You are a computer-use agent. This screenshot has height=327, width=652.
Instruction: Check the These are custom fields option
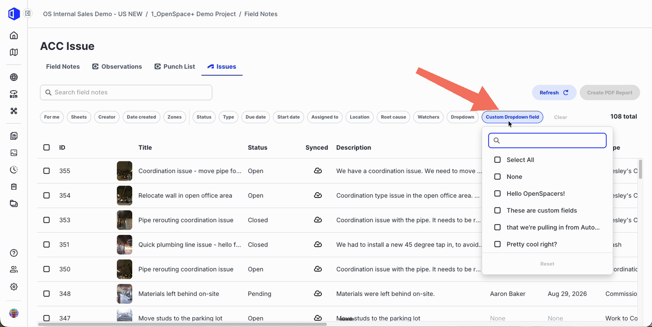pos(497,210)
